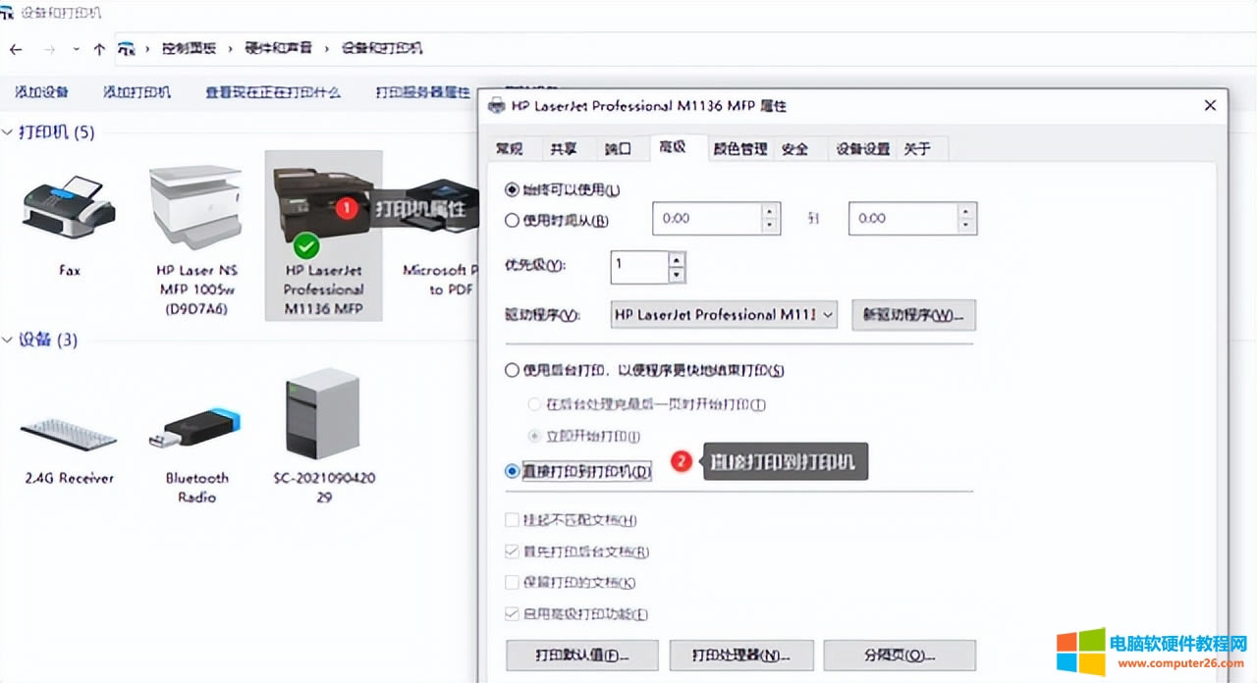Select 使用后台打印 radio option
Viewport: 1257px width, 683px height.
pyautogui.click(x=512, y=371)
